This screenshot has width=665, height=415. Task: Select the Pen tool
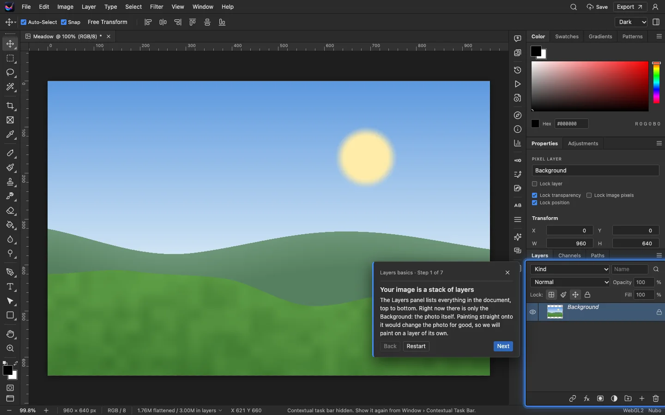click(x=10, y=272)
